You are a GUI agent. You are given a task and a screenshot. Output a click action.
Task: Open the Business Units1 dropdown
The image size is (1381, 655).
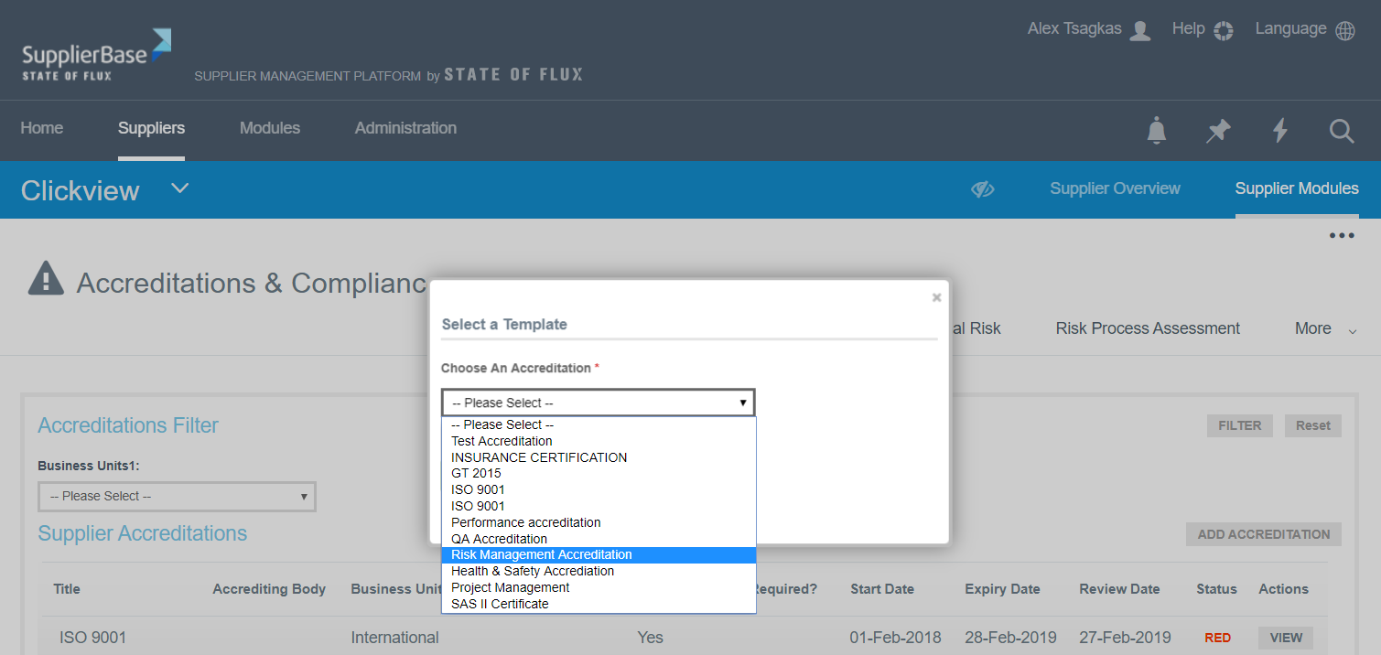[177, 497]
